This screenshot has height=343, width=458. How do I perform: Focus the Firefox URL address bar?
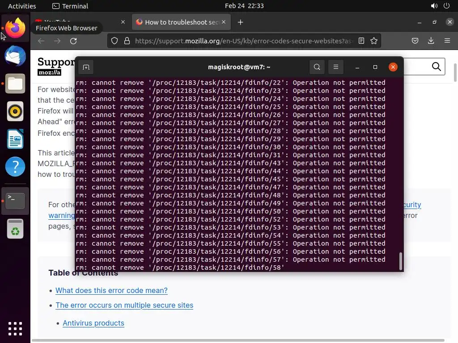(x=244, y=41)
